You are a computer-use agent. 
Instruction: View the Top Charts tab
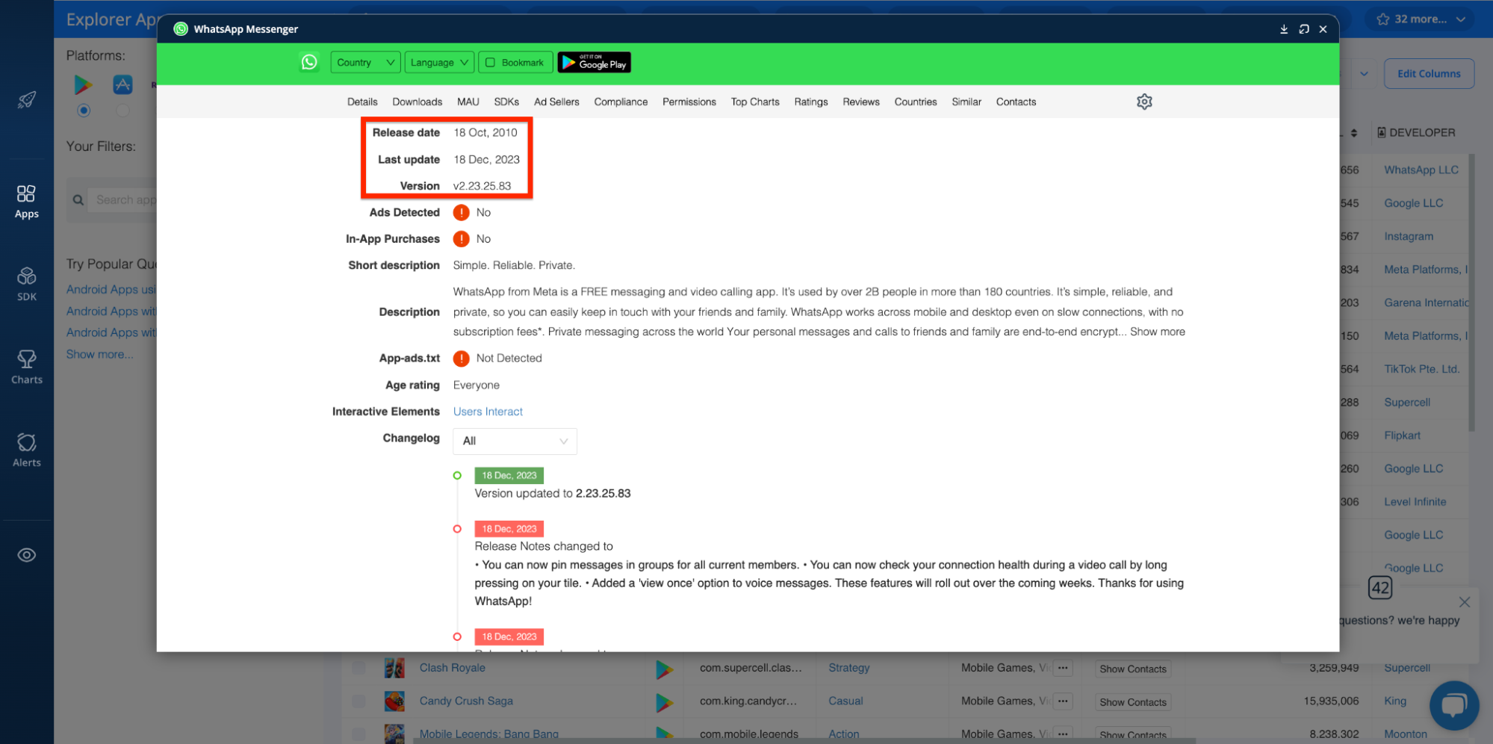755,102
